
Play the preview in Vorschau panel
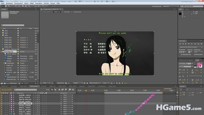coord(186,44)
